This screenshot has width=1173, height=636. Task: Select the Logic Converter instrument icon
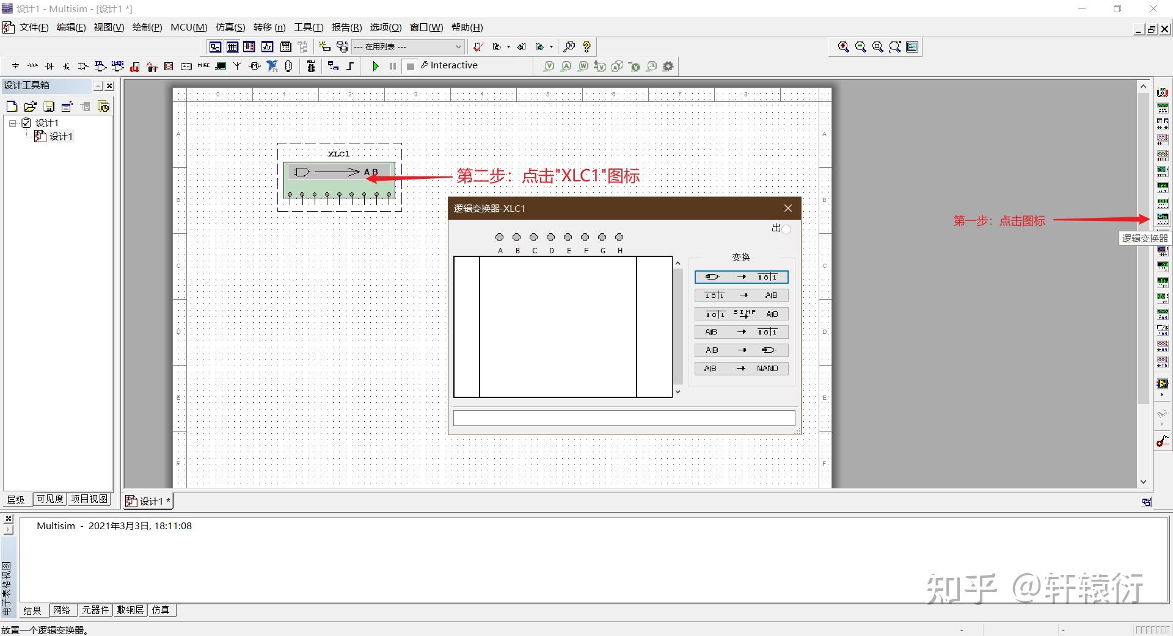(1163, 219)
